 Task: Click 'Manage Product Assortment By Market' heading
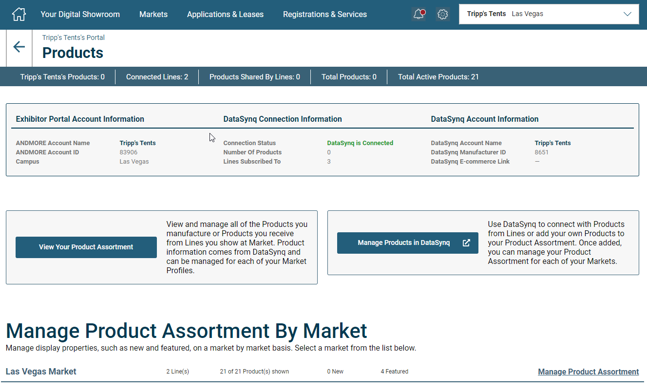click(x=187, y=331)
